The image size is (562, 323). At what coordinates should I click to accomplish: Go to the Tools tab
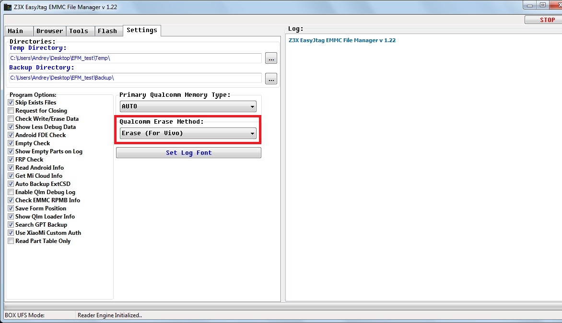pos(79,31)
